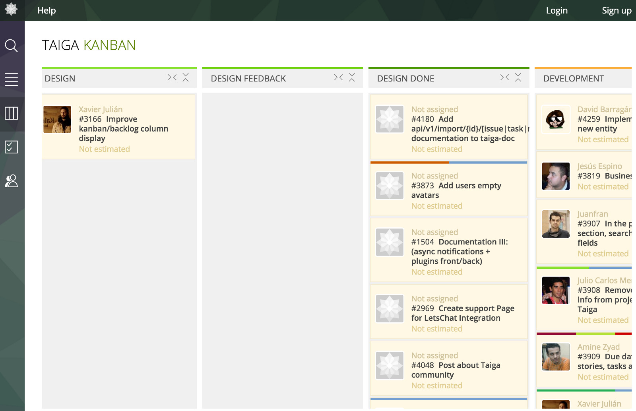Click the DESIGN DONE column title
The width and height of the screenshot is (636, 411).
[x=405, y=79]
